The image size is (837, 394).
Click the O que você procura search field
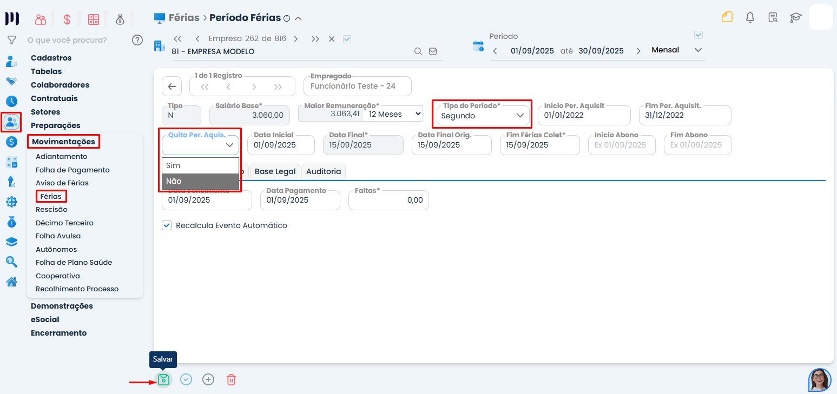point(67,40)
